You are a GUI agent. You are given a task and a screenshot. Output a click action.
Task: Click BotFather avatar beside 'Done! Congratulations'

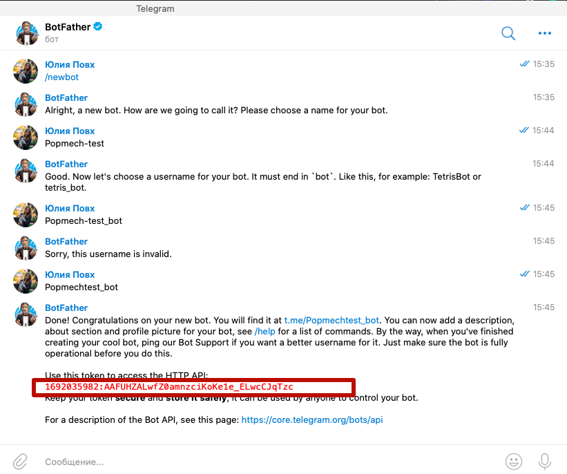pyautogui.click(x=26, y=314)
